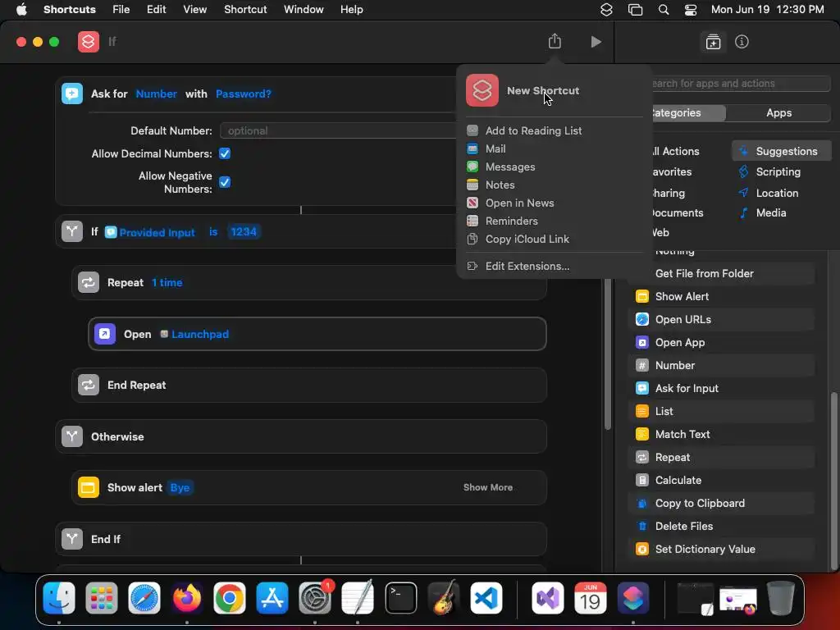Change the Number input type token

(157, 94)
